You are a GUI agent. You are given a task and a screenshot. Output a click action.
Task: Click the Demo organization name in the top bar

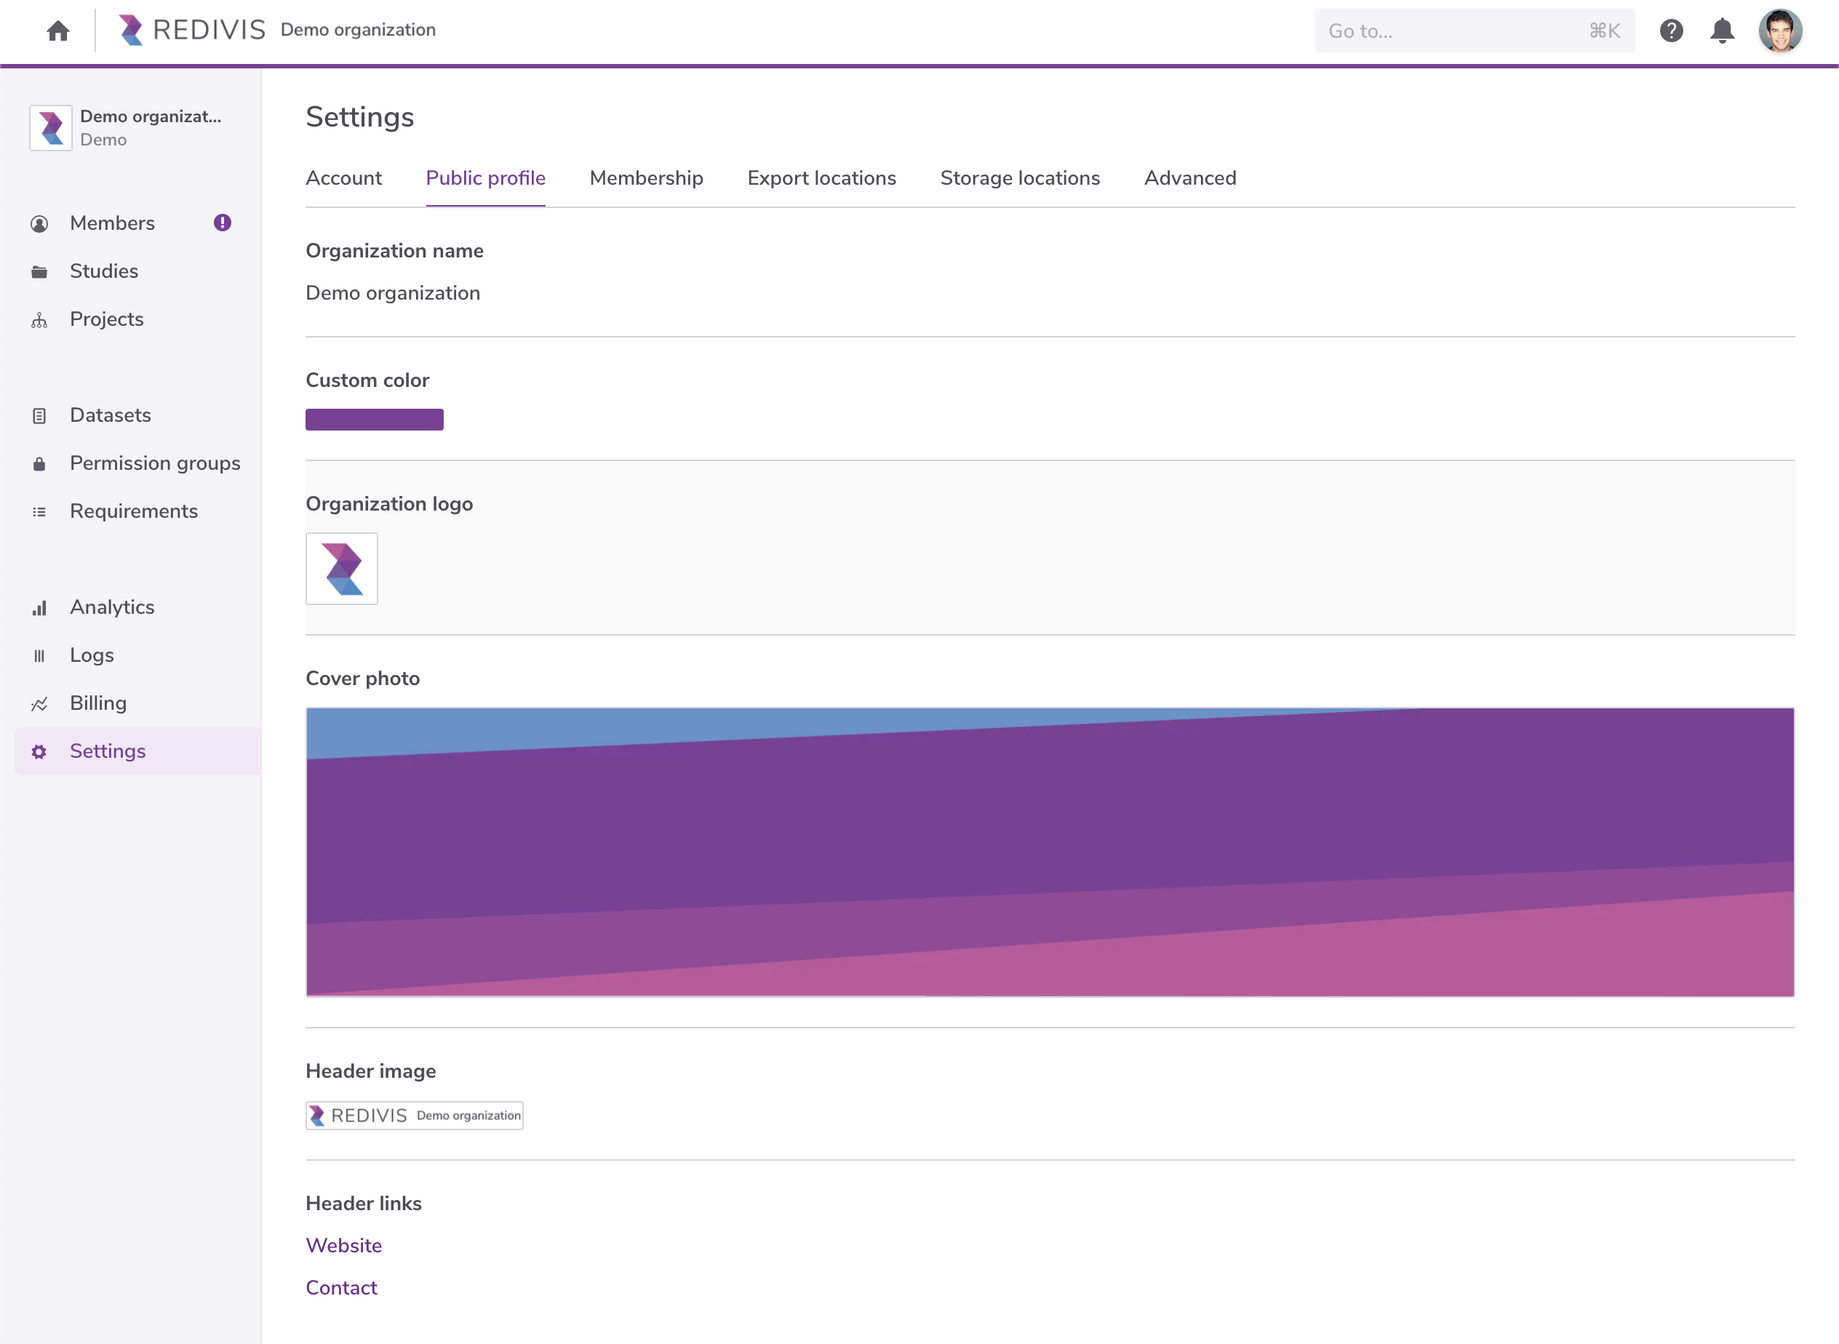coord(358,30)
